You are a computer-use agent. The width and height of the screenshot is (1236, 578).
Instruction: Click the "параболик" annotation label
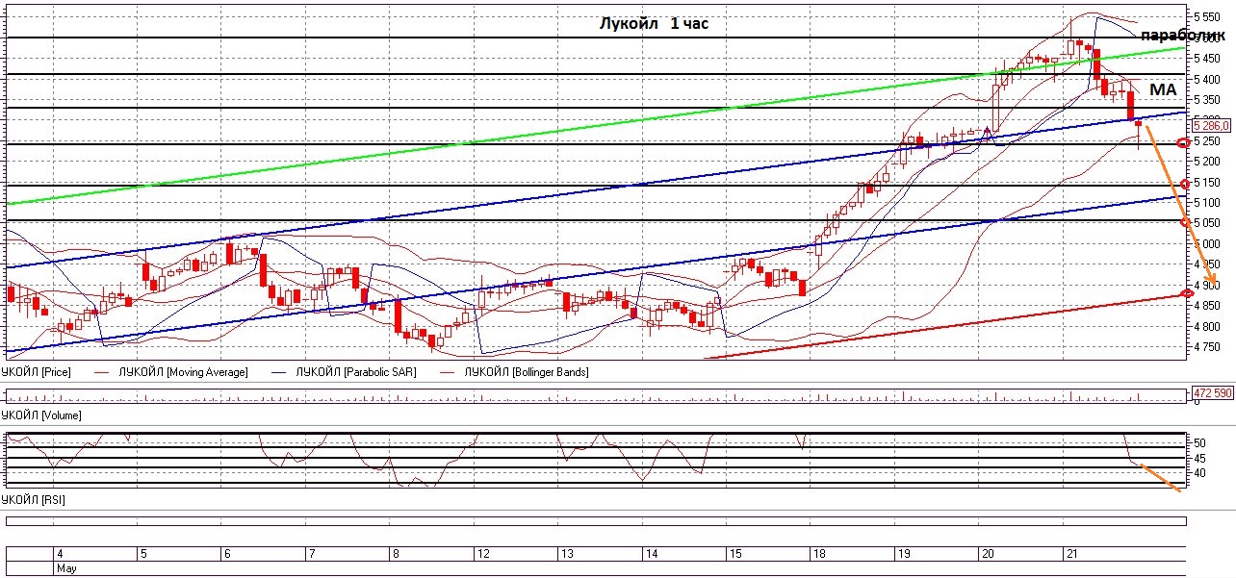pyautogui.click(x=1182, y=36)
